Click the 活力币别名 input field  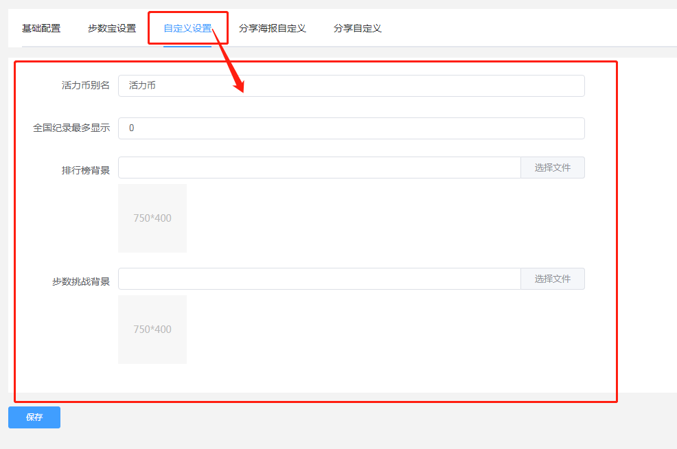(352, 86)
